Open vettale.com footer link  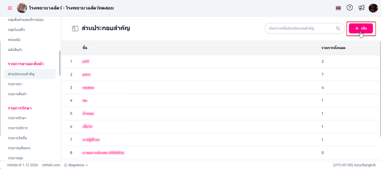click(x=51, y=165)
